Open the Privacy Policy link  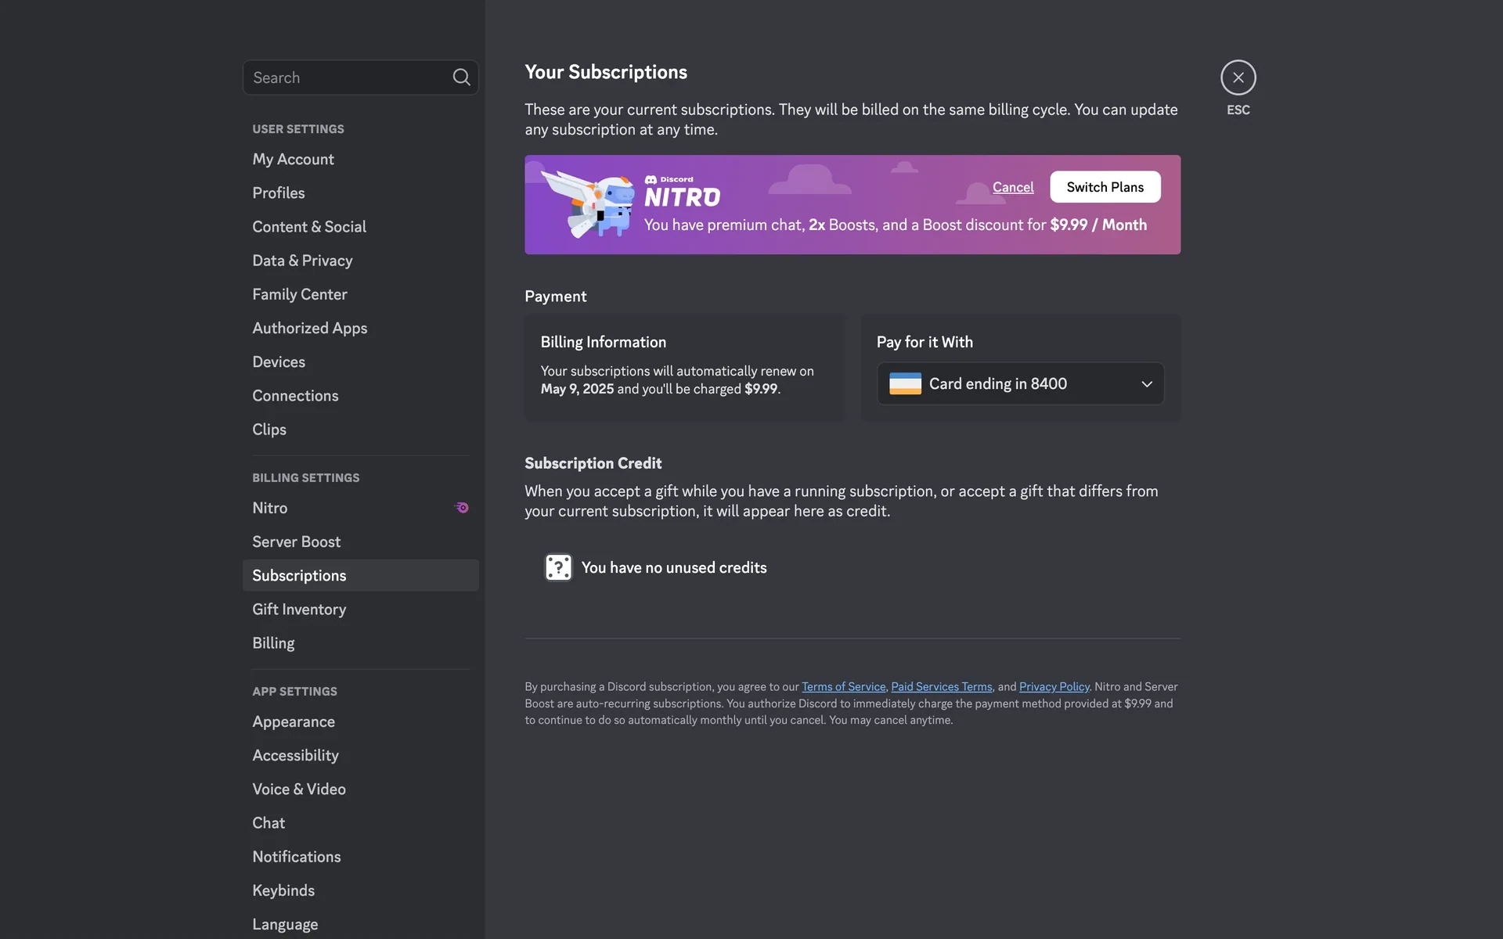tap(1054, 686)
